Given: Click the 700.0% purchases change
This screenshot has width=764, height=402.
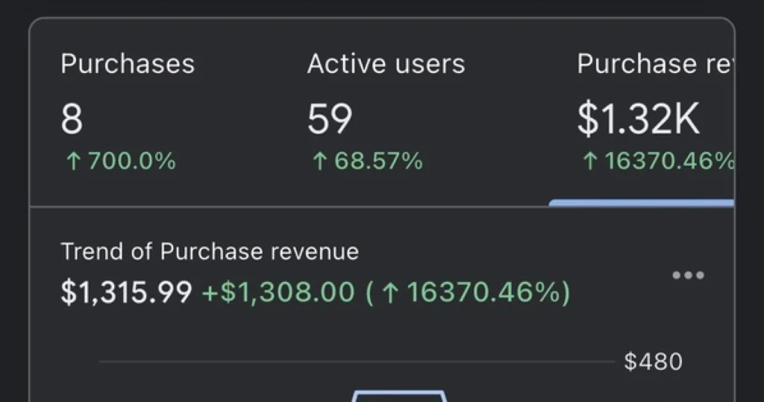Looking at the screenshot, I should coord(132,161).
